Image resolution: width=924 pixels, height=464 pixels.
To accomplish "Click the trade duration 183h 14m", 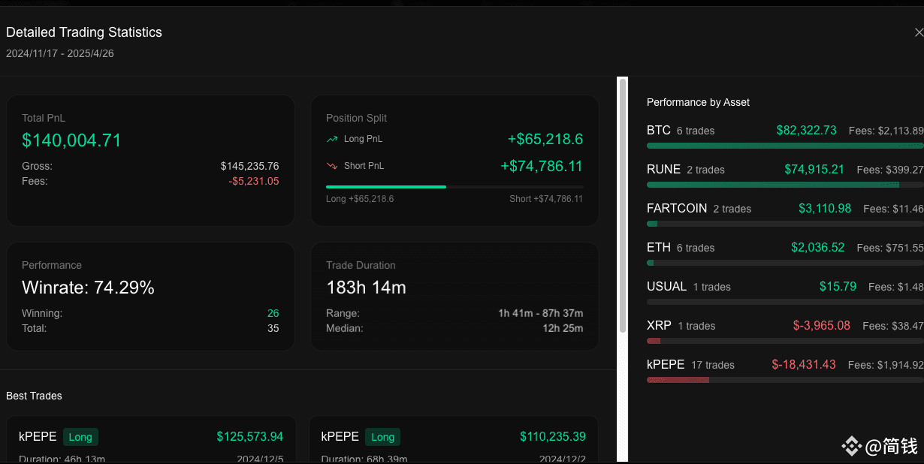I will tap(366, 288).
